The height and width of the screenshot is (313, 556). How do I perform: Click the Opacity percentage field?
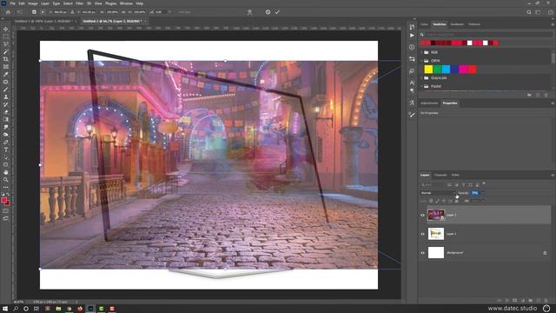tap(475, 193)
